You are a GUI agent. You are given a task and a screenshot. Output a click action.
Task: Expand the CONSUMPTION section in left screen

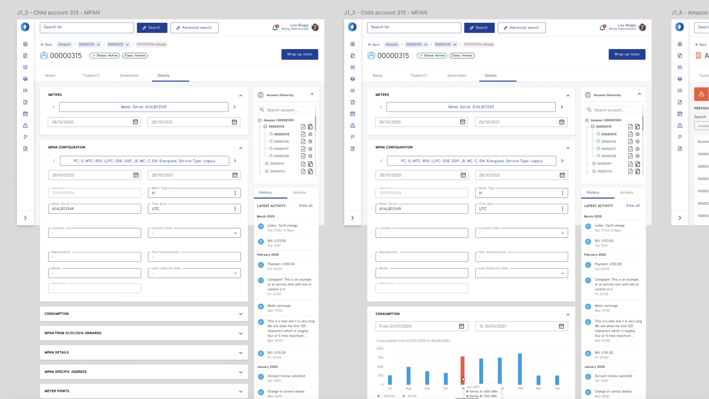[240, 314]
